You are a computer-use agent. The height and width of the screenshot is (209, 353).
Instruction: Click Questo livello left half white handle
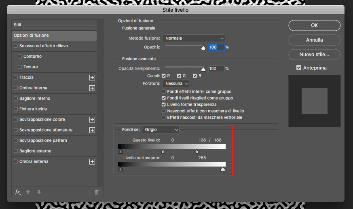[163, 152]
